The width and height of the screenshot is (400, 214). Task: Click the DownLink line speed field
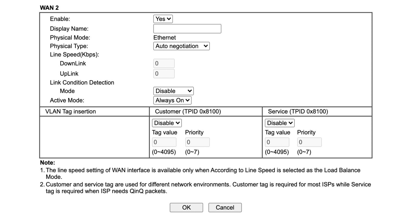coord(164,63)
